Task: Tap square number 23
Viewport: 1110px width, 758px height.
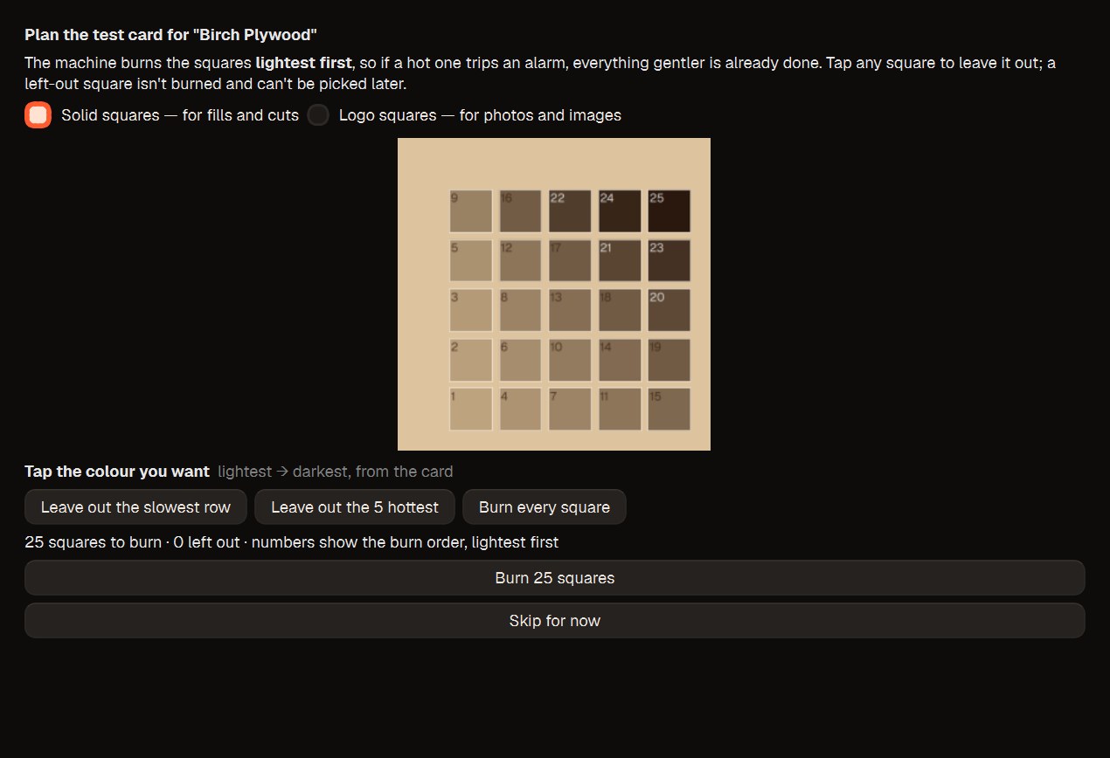Action: [x=669, y=260]
